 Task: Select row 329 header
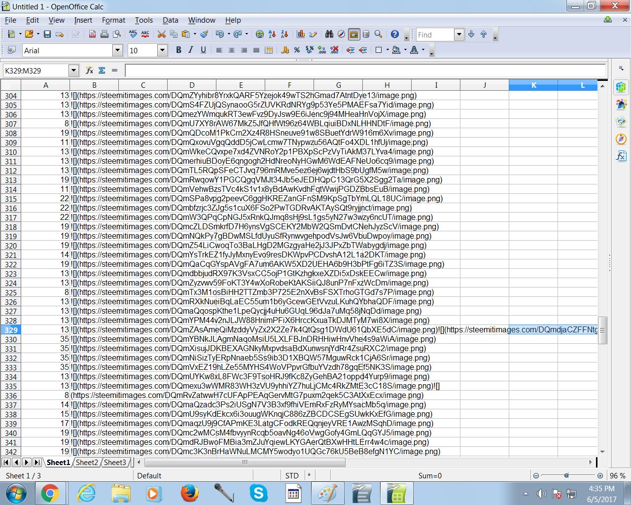coord(11,330)
